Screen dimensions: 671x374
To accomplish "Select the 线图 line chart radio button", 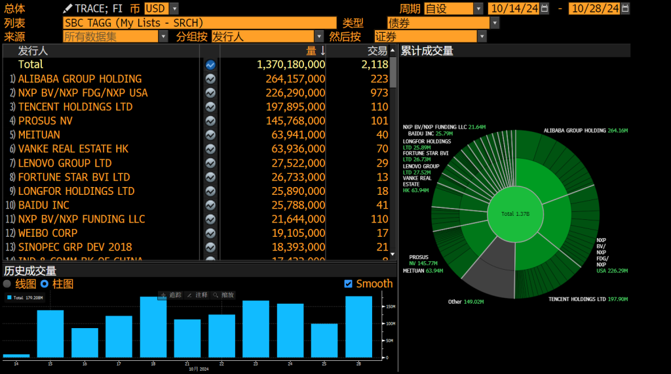I will [x=7, y=284].
